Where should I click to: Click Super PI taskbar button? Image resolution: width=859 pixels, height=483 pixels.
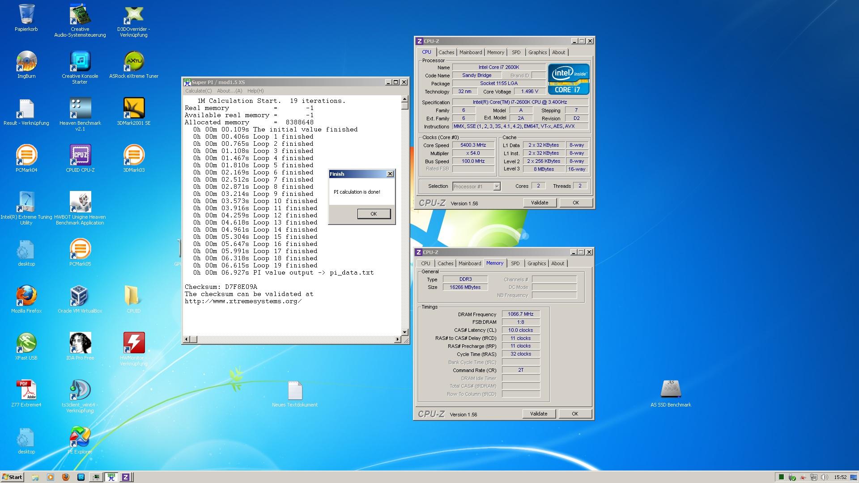(111, 477)
